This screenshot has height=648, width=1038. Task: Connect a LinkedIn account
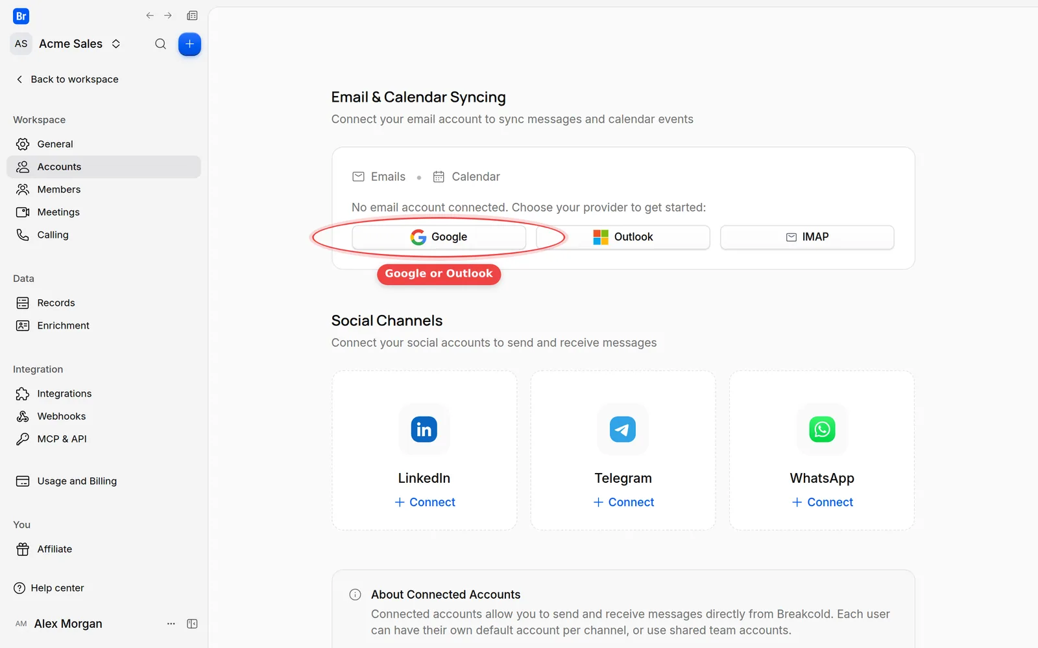425,502
